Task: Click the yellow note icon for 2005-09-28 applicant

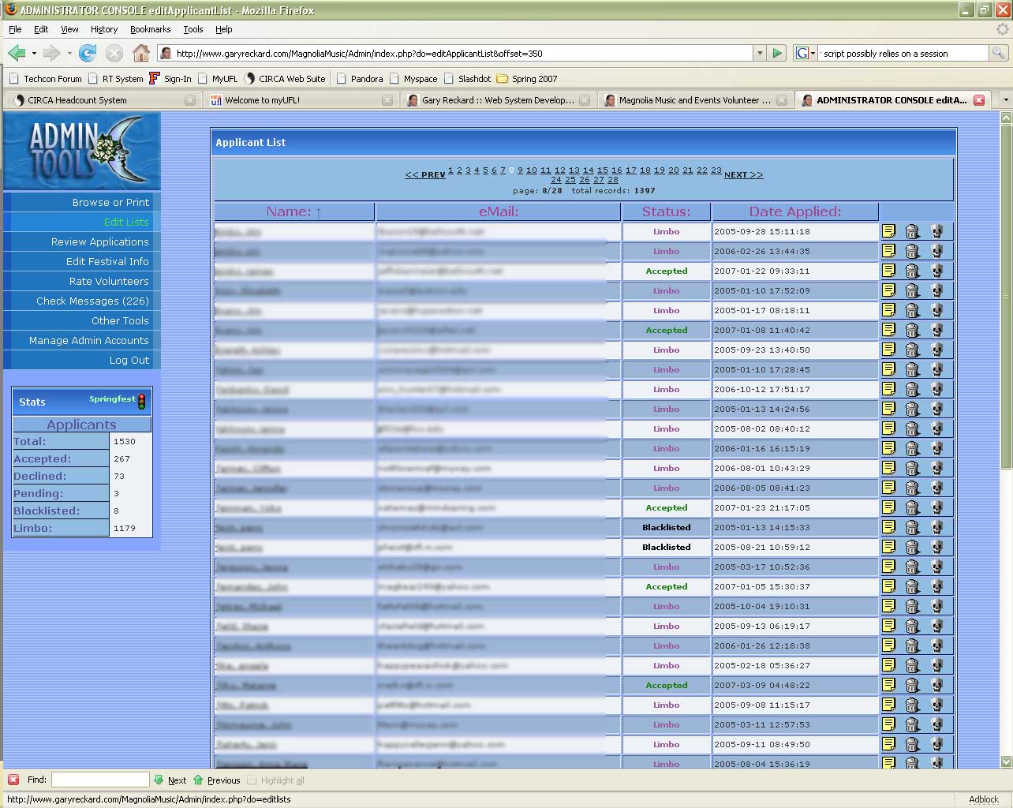Action: (x=888, y=231)
